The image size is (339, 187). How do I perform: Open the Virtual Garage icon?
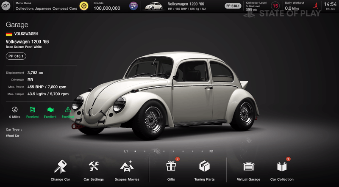[248, 167]
